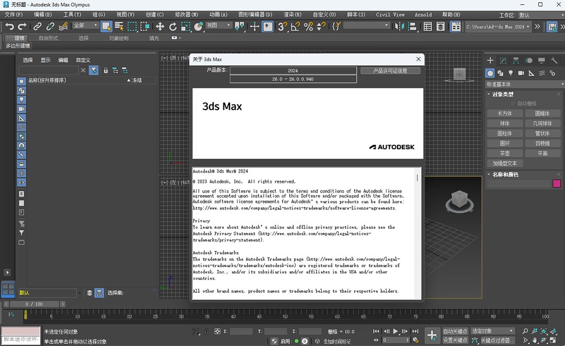
Task: Open the Modify panel tab icon
Action: click(503, 61)
